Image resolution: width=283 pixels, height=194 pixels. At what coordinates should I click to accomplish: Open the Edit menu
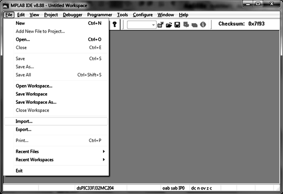coord(21,15)
